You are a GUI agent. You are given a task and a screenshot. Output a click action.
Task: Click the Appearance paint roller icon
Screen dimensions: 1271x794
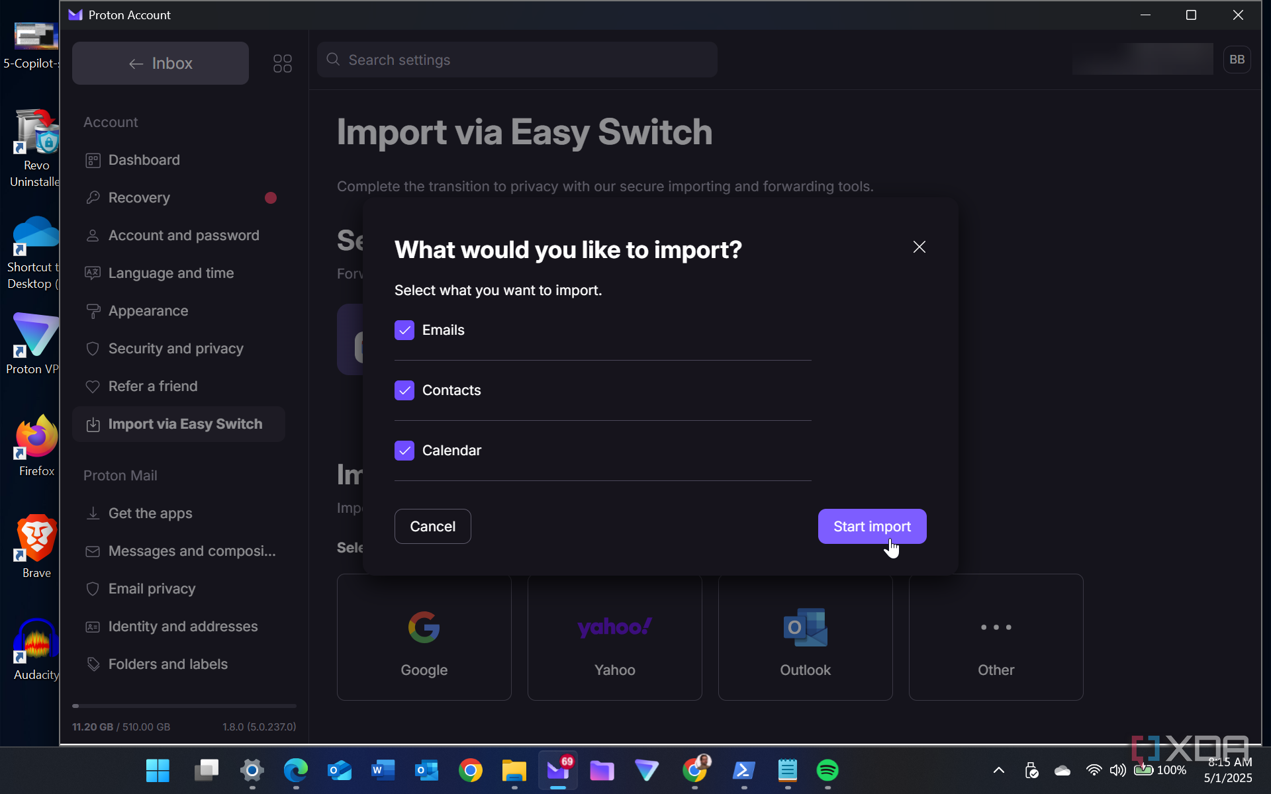93,311
